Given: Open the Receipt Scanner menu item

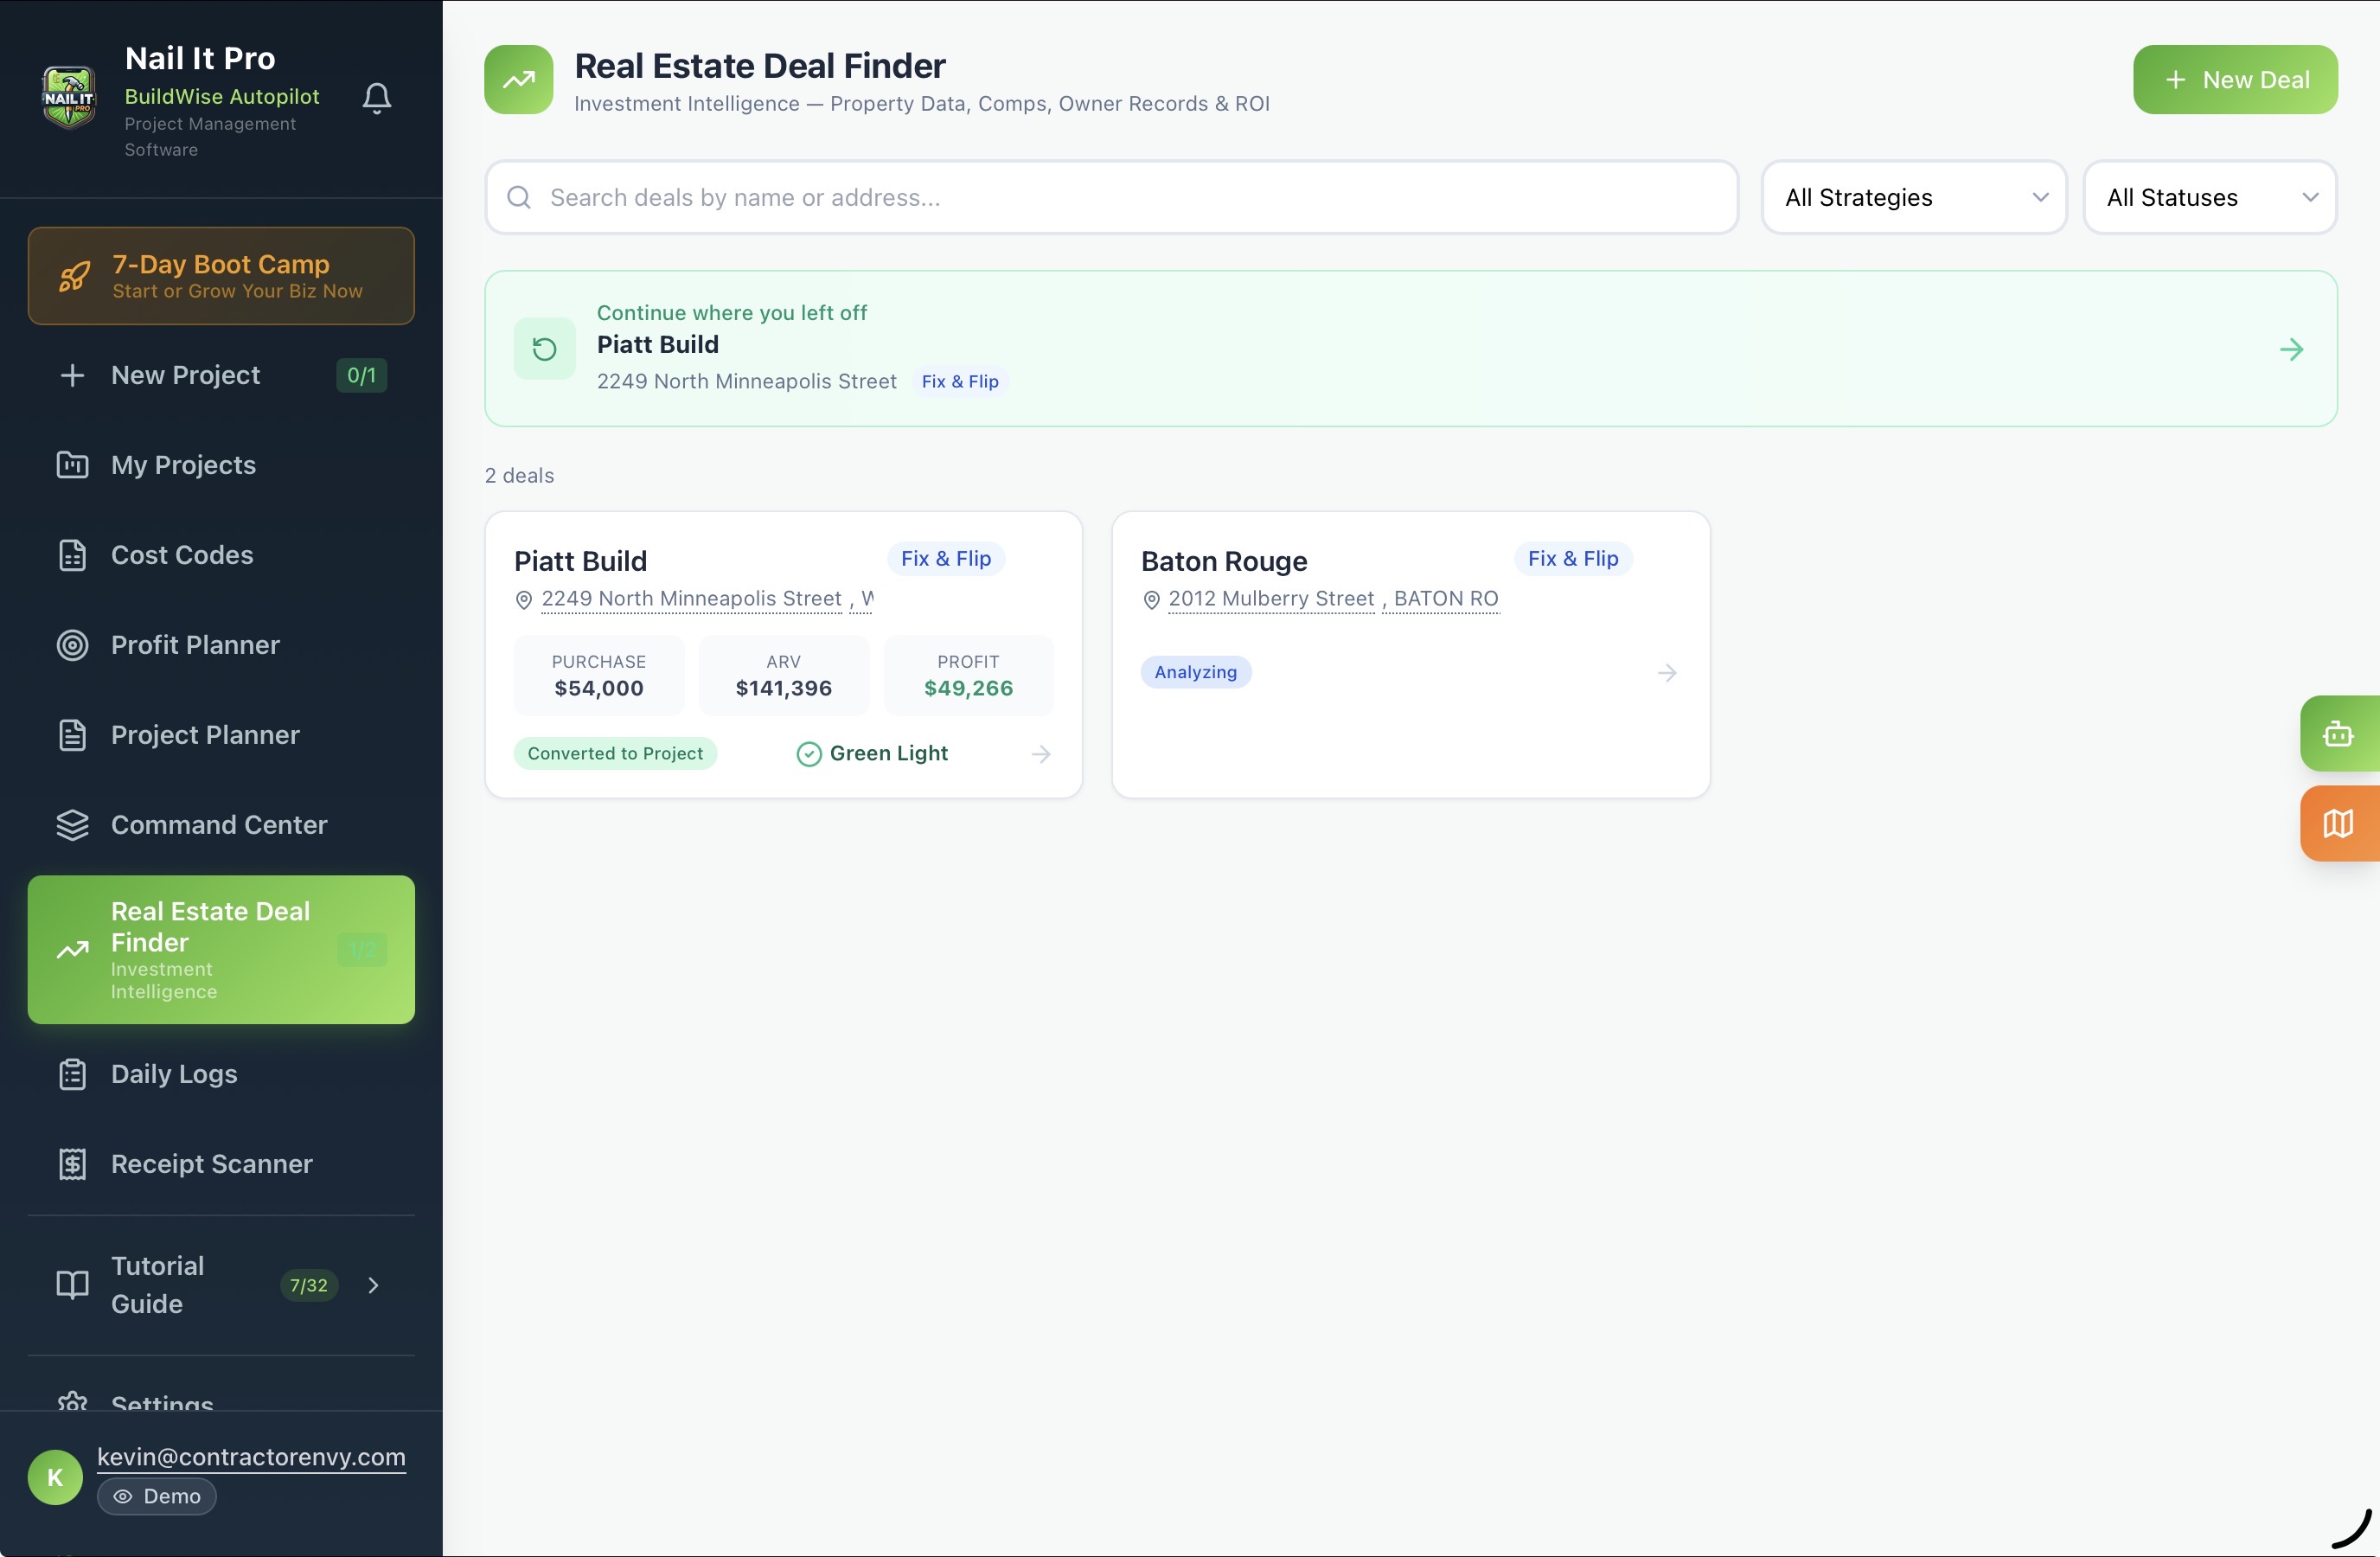Looking at the screenshot, I should coord(211,1164).
